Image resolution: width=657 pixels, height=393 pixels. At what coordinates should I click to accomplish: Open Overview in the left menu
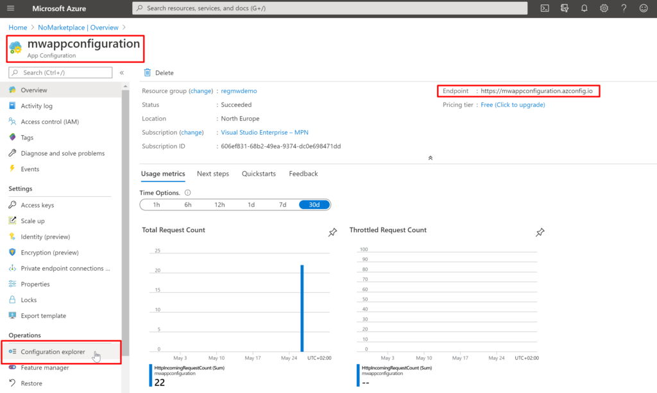(61, 90)
